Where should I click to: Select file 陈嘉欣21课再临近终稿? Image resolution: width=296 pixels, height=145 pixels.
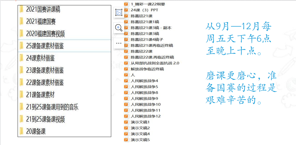(x=152, y=45)
